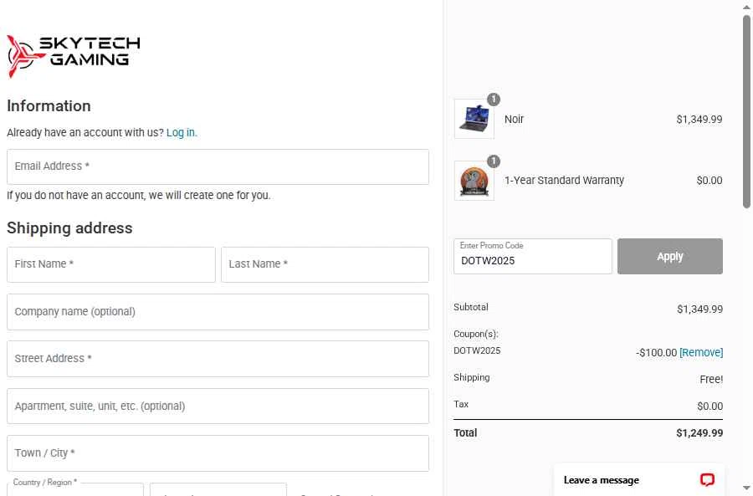
Task: Click the quantity badge on warranty item
Action: 493,161
